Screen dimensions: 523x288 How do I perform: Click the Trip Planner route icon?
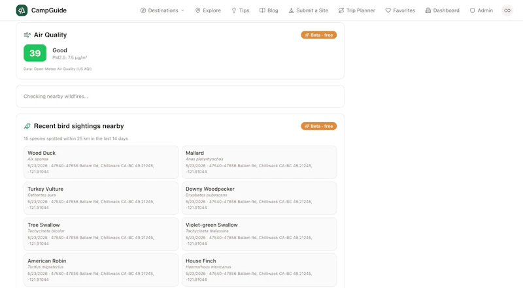[x=341, y=10]
